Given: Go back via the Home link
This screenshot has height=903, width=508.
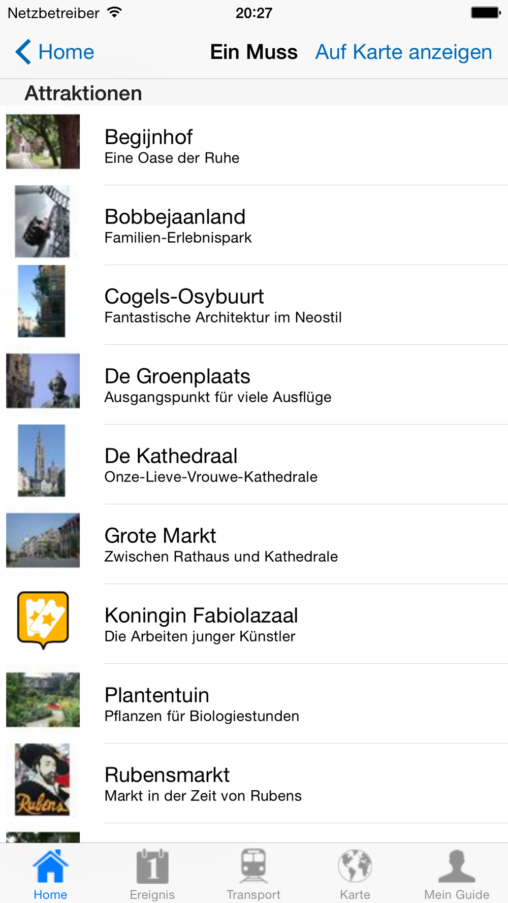Looking at the screenshot, I should click(x=66, y=52).
